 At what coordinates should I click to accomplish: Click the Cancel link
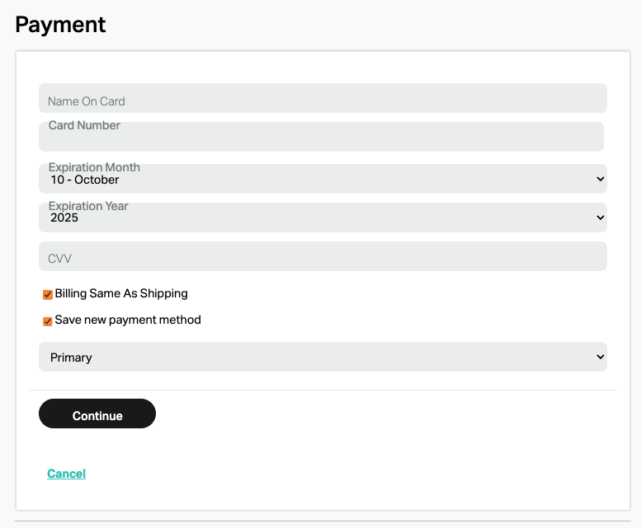66,474
